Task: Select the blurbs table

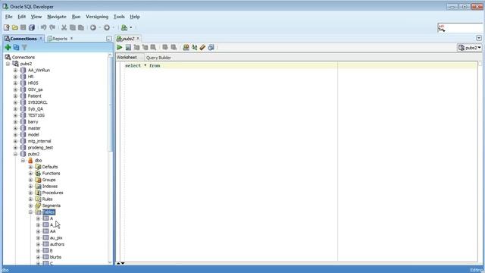Action: pos(55,257)
